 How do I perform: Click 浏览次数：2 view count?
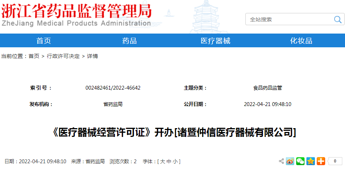(123, 162)
